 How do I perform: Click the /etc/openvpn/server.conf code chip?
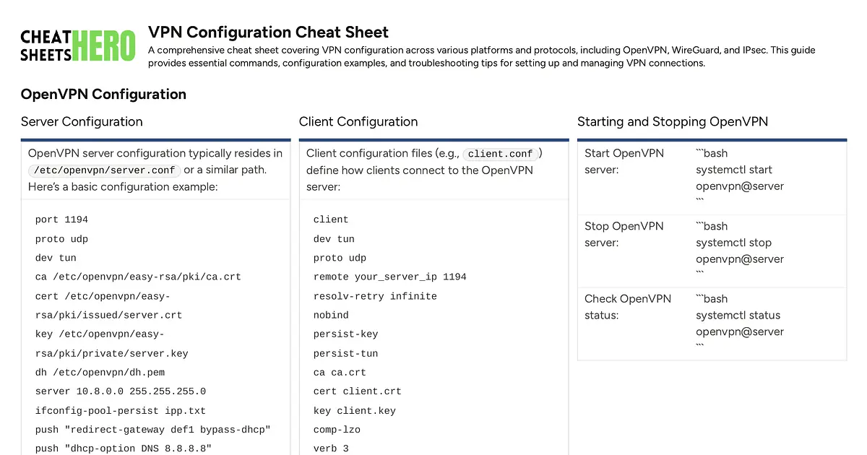[x=103, y=170]
